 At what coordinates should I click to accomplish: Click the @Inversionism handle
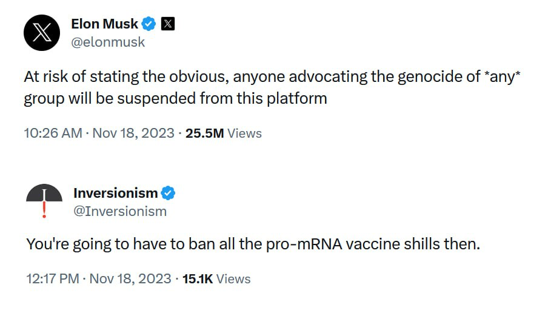(x=119, y=211)
